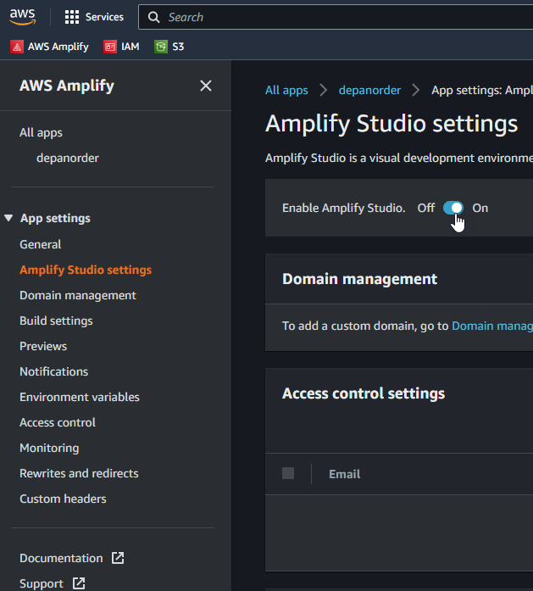533x591 pixels.
Task: Go to All apps in sidebar
Action: pos(41,132)
